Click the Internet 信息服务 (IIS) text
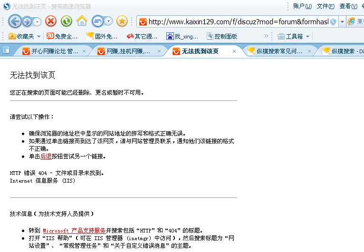Screen dimensions: 364x252 pyautogui.click(x=42, y=181)
